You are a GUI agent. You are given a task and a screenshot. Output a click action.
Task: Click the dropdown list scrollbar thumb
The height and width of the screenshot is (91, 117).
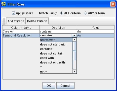point(74,51)
